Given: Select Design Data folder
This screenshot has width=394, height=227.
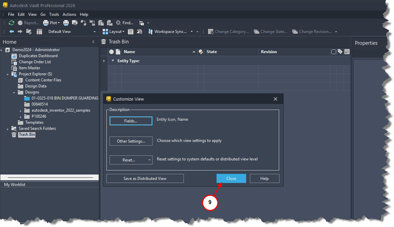Looking at the screenshot, I should pyautogui.click(x=36, y=86).
